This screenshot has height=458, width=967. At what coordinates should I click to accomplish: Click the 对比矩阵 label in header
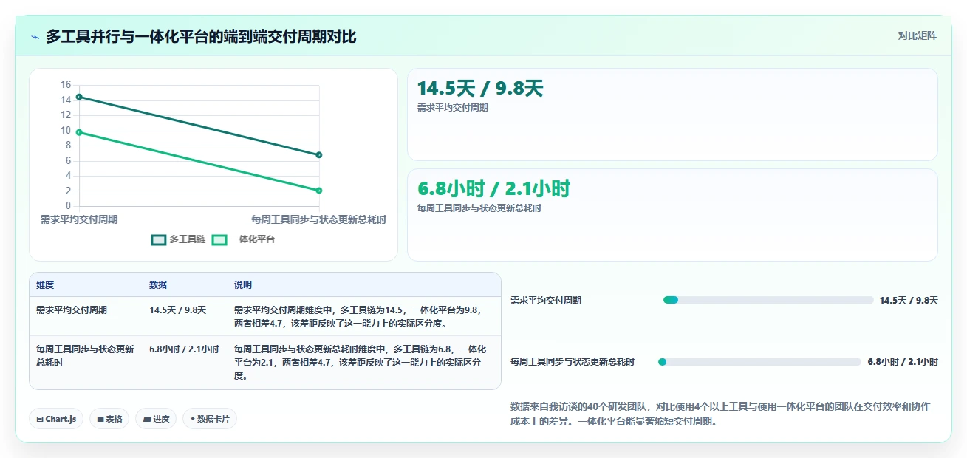pos(918,35)
